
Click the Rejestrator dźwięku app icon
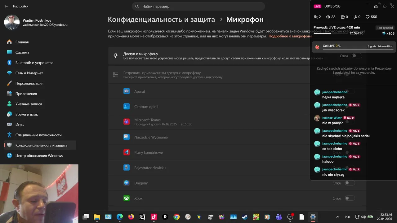click(127, 168)
